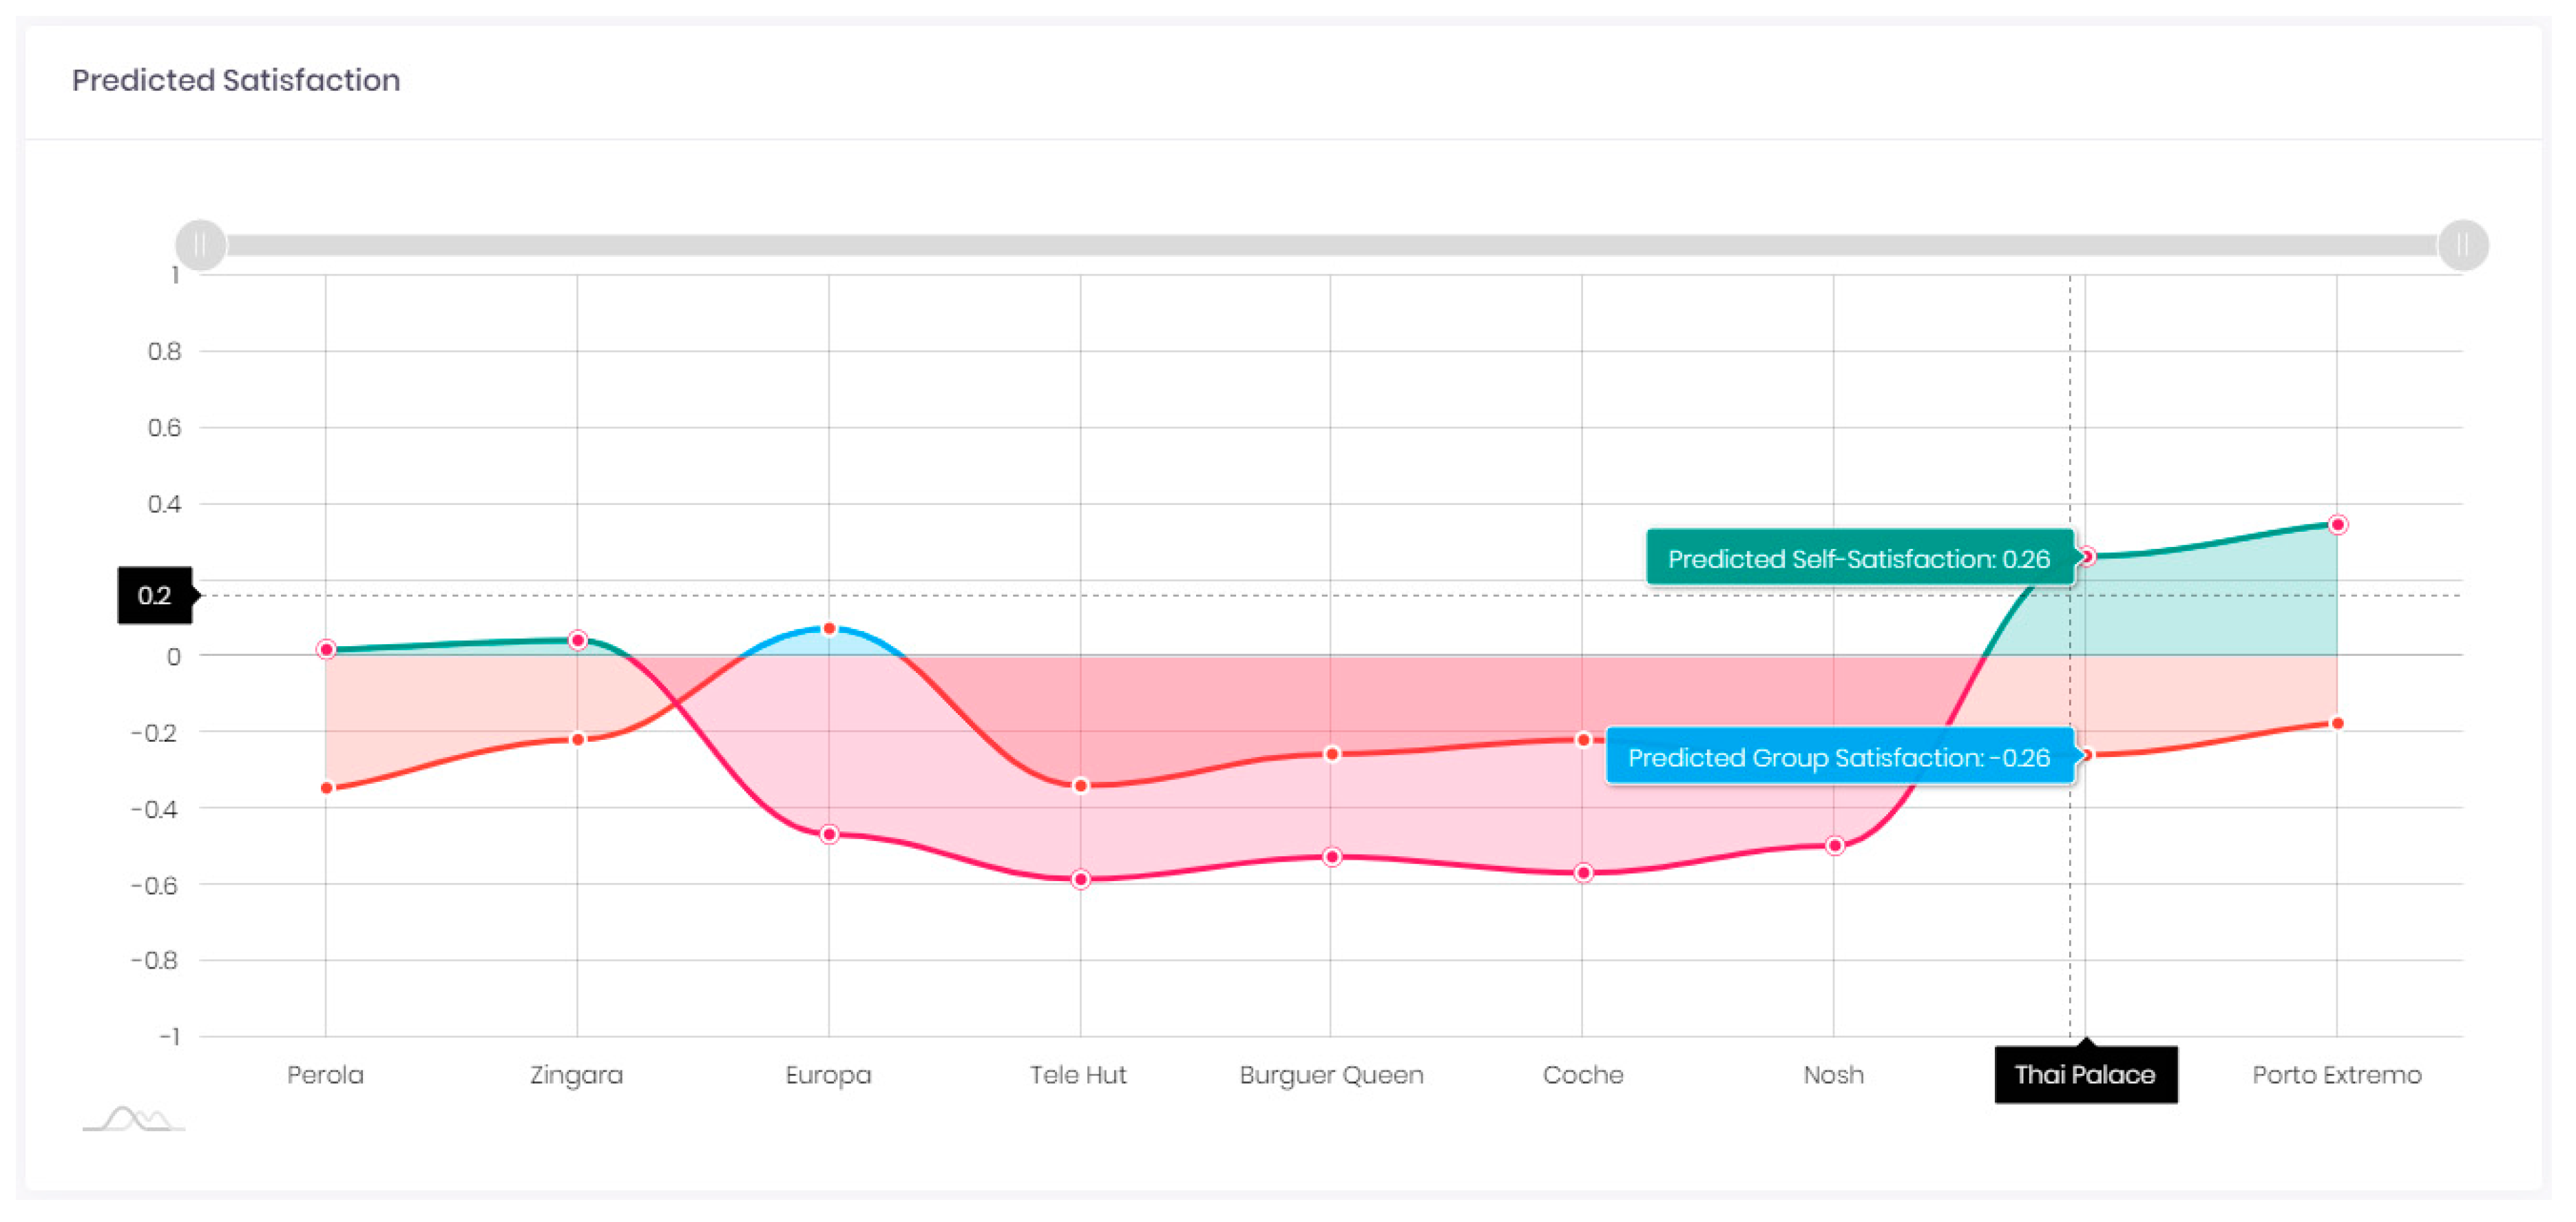
Task: Select the Burguer Queen pink line data point
Action: [1331, 857]
